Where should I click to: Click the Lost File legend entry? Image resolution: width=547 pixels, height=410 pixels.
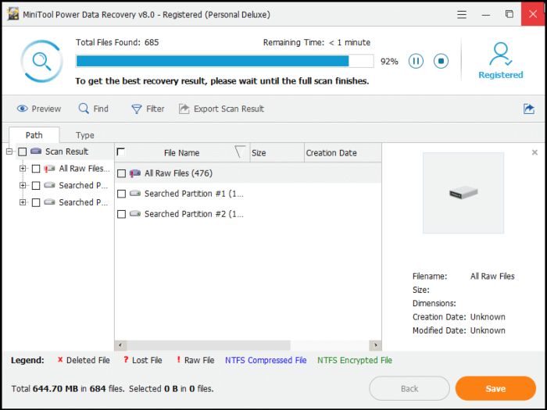tap(142, 360)
